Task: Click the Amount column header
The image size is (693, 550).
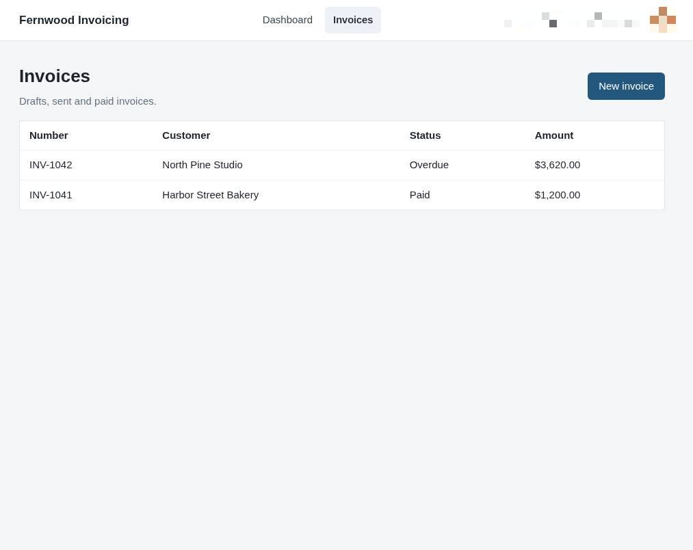Action: tap(553, 135)
